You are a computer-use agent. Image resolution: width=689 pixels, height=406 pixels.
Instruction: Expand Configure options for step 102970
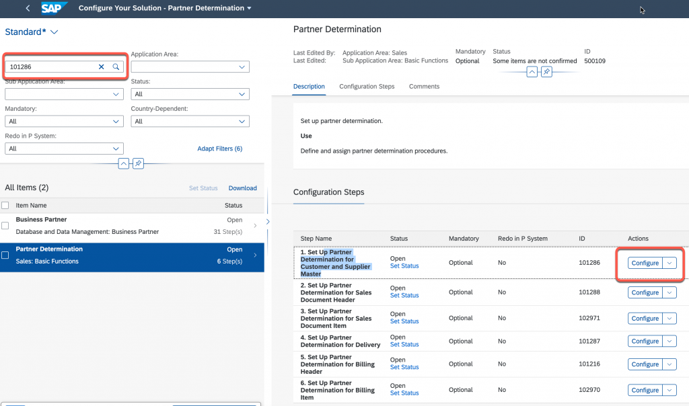point(669,390)
